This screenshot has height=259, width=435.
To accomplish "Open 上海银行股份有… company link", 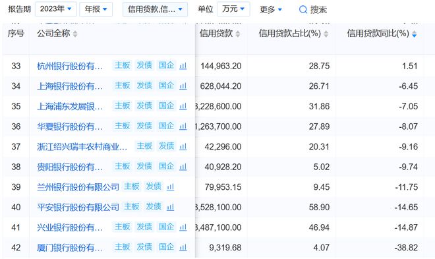I will [70, 86].
